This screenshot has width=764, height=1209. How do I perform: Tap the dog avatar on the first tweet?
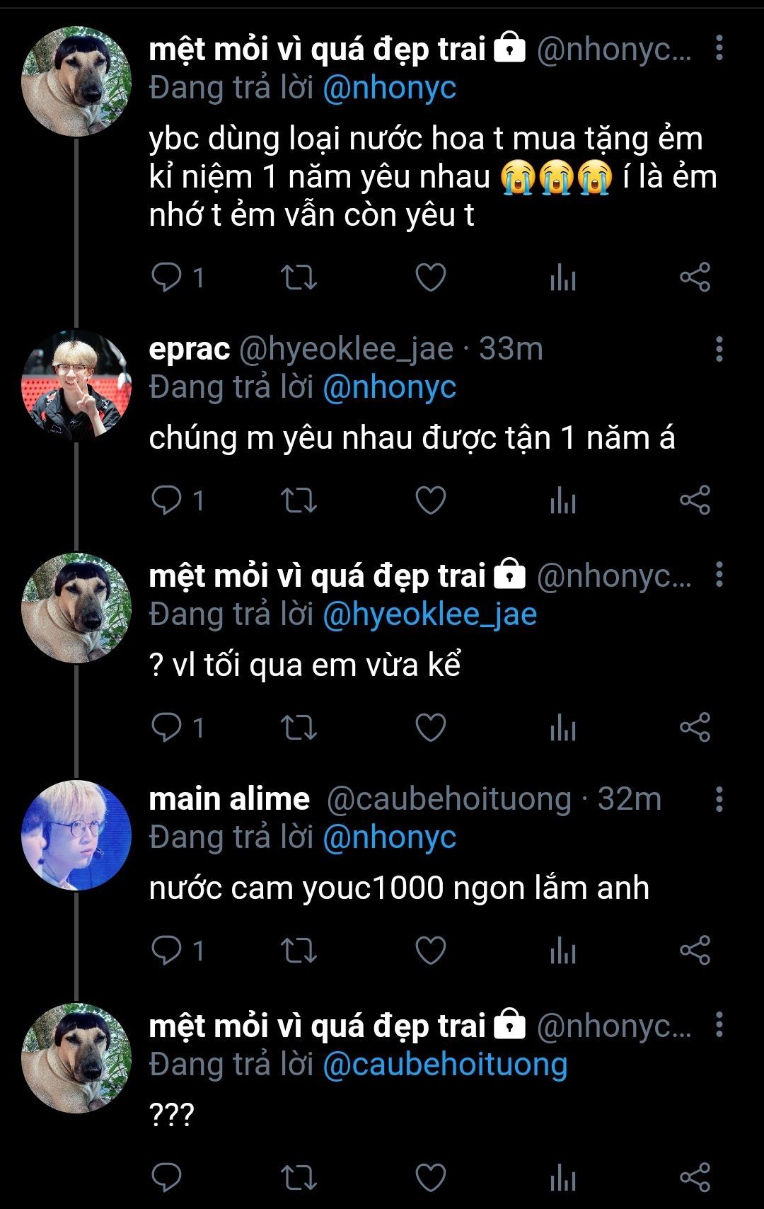pyautogui.click(x=76, y=81)
